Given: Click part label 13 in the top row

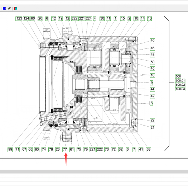Looking at the screenshot, I should tap(149, 19).
